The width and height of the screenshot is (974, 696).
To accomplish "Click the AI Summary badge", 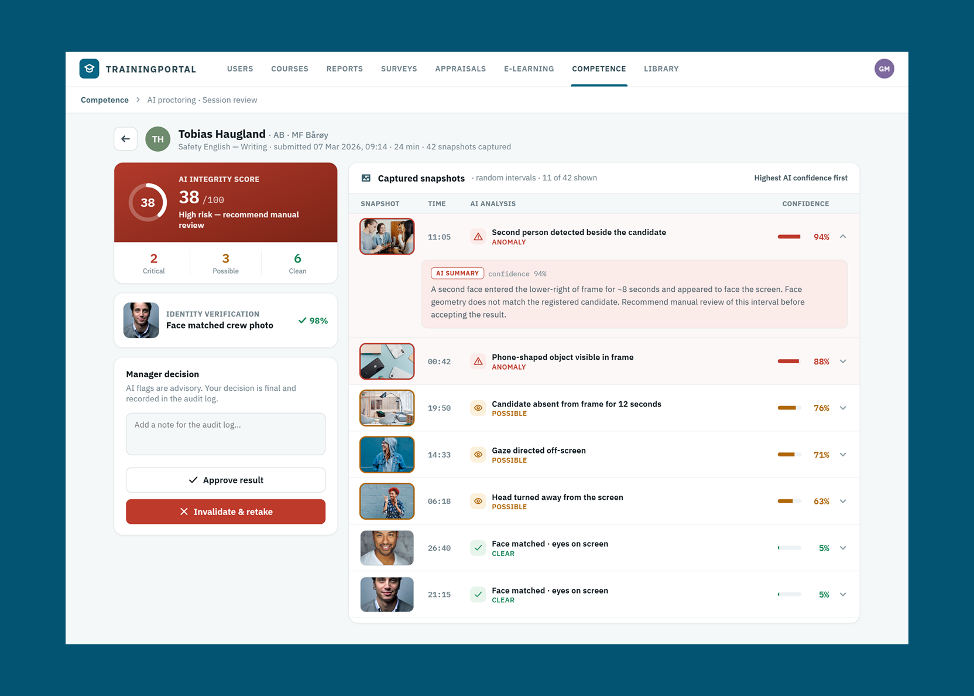I will (457, 274).
